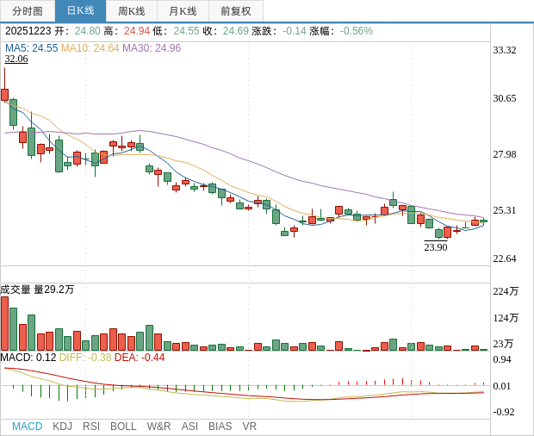The width and height of the screenshot is (534, 436).
Task: Click the MA5: 24.55 label
Action: tap(32, 48)
